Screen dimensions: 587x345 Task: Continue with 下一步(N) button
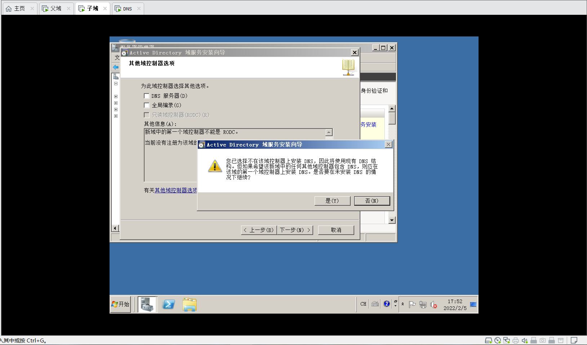tap(295, 230)
